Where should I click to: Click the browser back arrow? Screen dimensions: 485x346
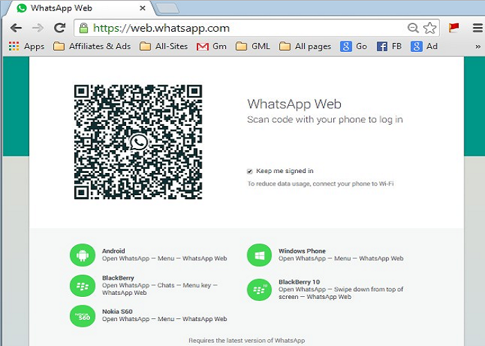[x=16, y=28]
